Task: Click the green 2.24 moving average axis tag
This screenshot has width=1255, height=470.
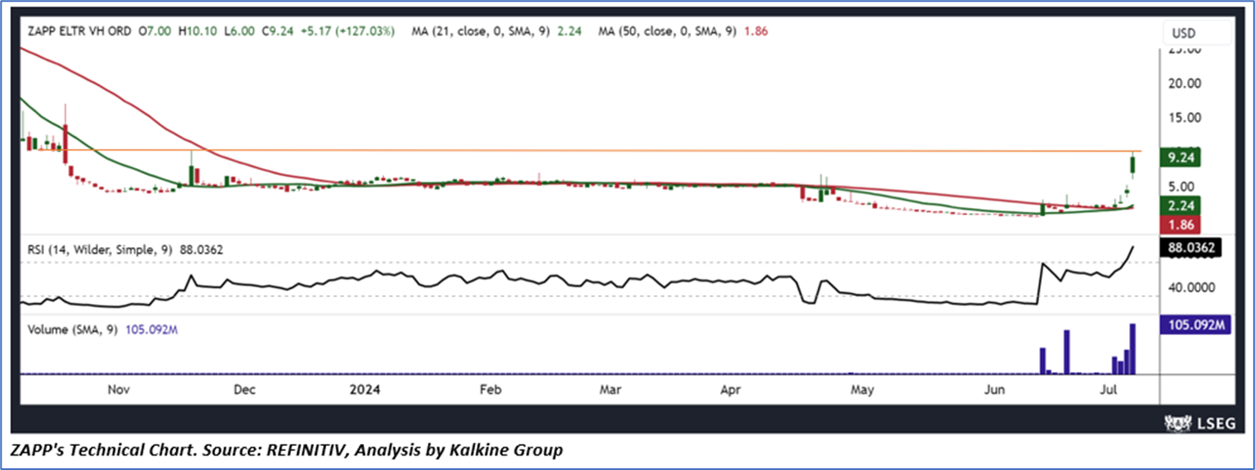Action: [x=1181, y=206]
